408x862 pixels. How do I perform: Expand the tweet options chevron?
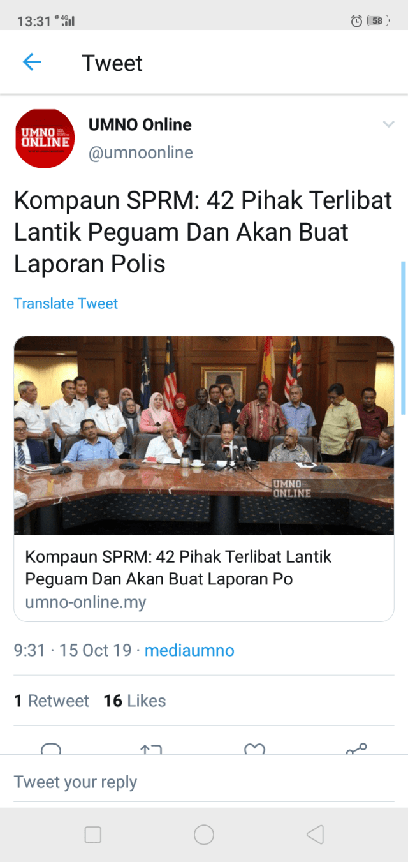(388, 124)
